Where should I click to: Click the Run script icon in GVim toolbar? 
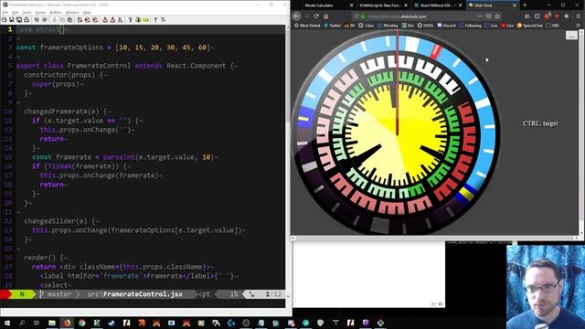(x=120, y=19)
